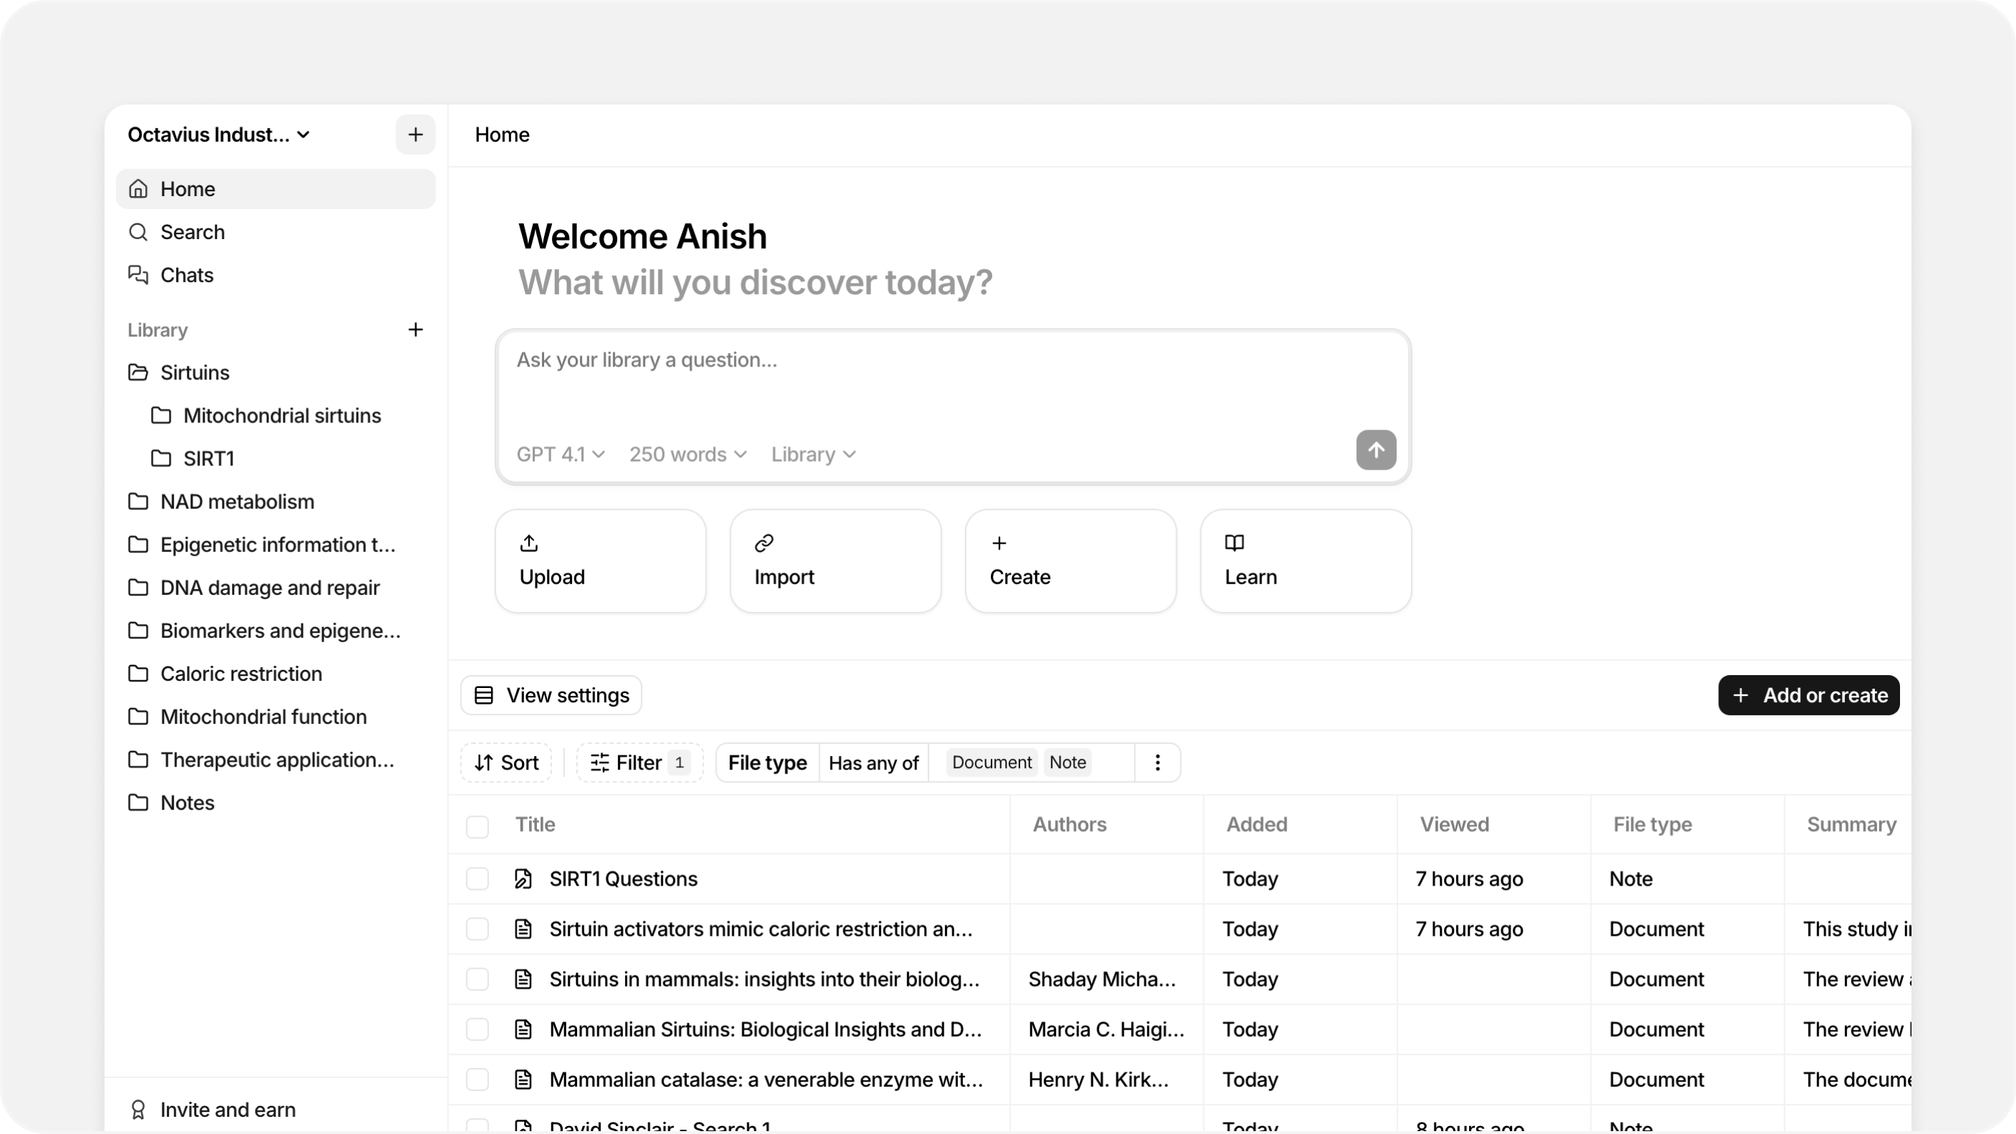Image resolution: width=2016 pixels, height=1134 pixels.
Task: Click the Learn book icon
Action: click(x=1234, y=543)
